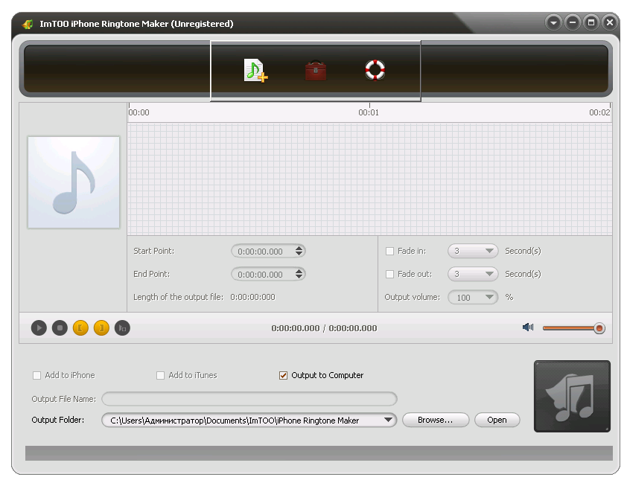Image resolution: width=627 pixels, height=486 pixels.
Task: Maximize the Ringtone Maker window
Action: (591, 22)
